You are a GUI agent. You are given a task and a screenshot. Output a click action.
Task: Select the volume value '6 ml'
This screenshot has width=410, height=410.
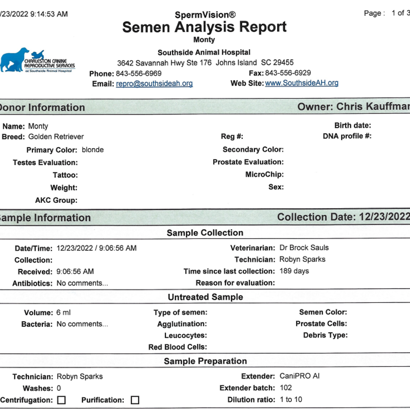[x=64, y=313]
